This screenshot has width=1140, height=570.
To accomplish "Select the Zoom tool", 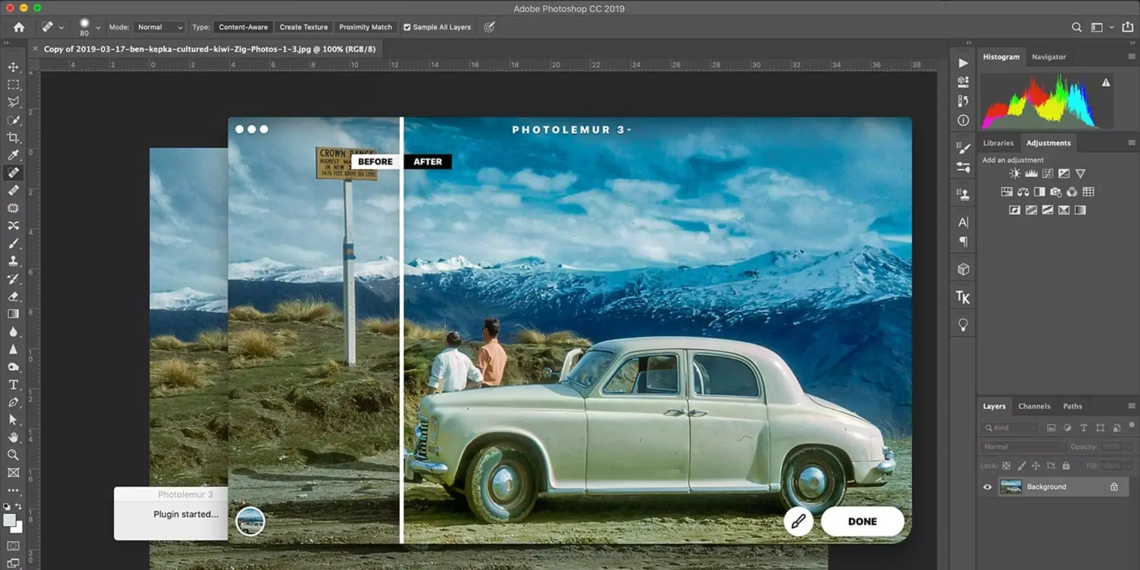I will pos(13,455).
